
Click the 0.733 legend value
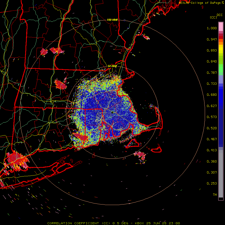pos(212,84)
